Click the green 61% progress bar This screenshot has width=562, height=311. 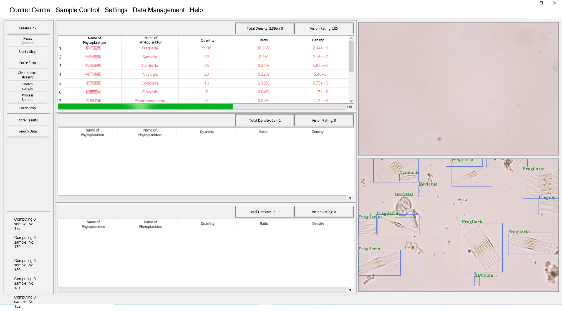coord(145,107)
